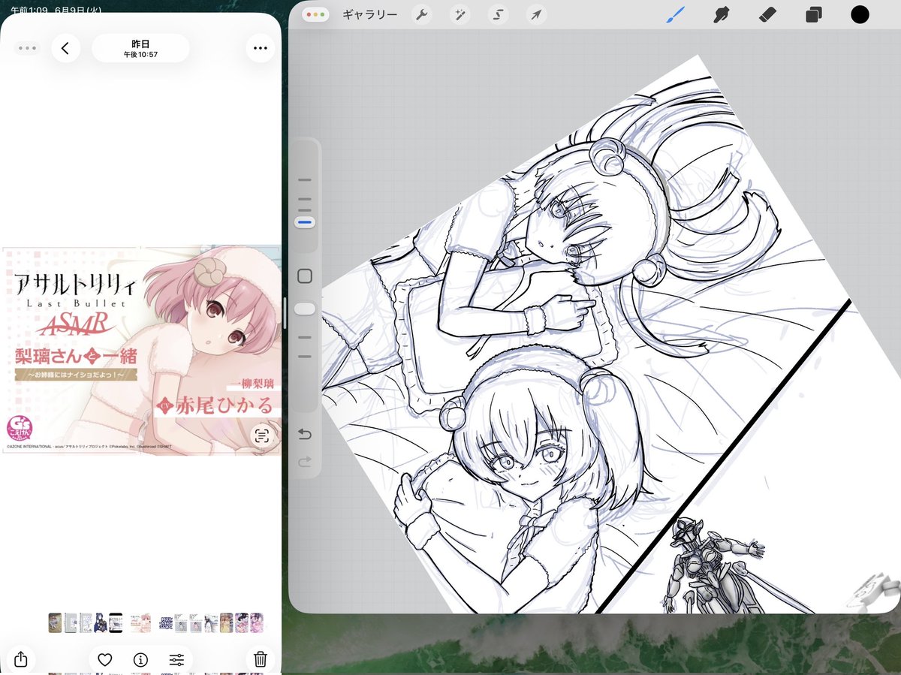Image resolution: width=901 pixels, height=675 pixels.
Task: Open the black color picker circle
Action: pyautogui.click(x=860, y=14)
